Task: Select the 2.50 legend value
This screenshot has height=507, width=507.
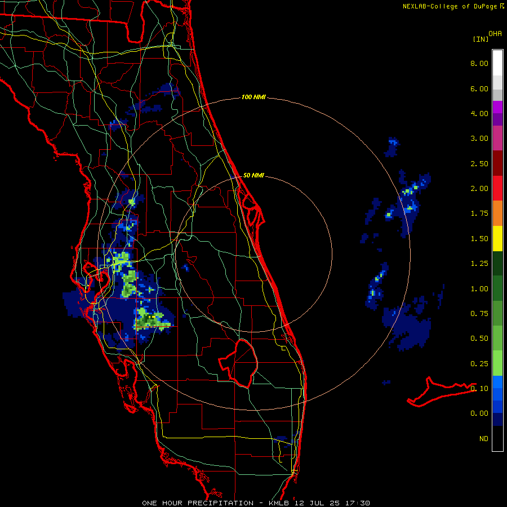Action: pyautogui.click(x=479, y=163)
